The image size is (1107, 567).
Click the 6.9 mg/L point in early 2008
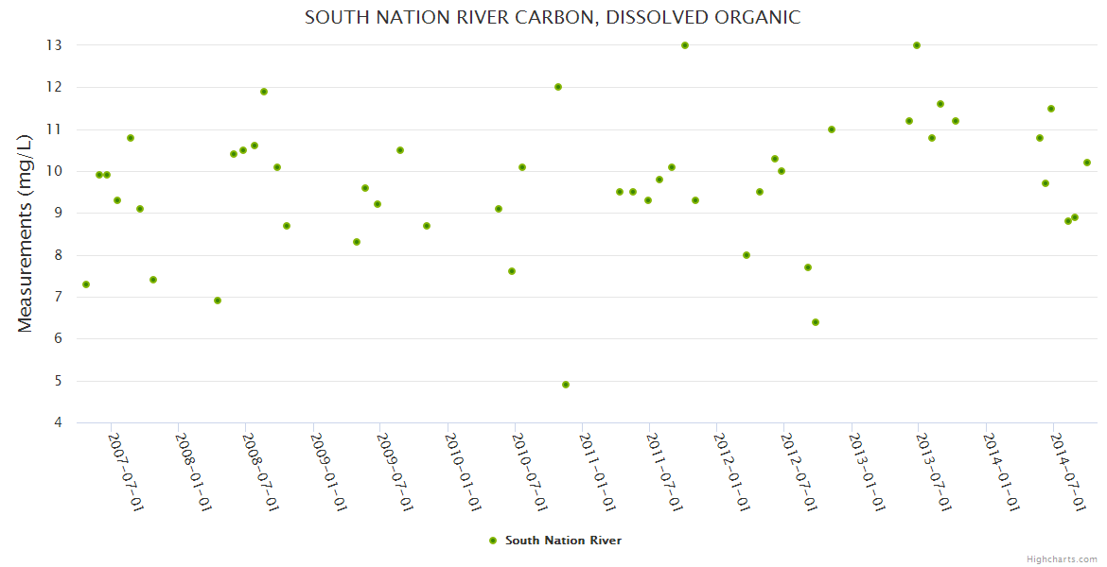(218, 301)
